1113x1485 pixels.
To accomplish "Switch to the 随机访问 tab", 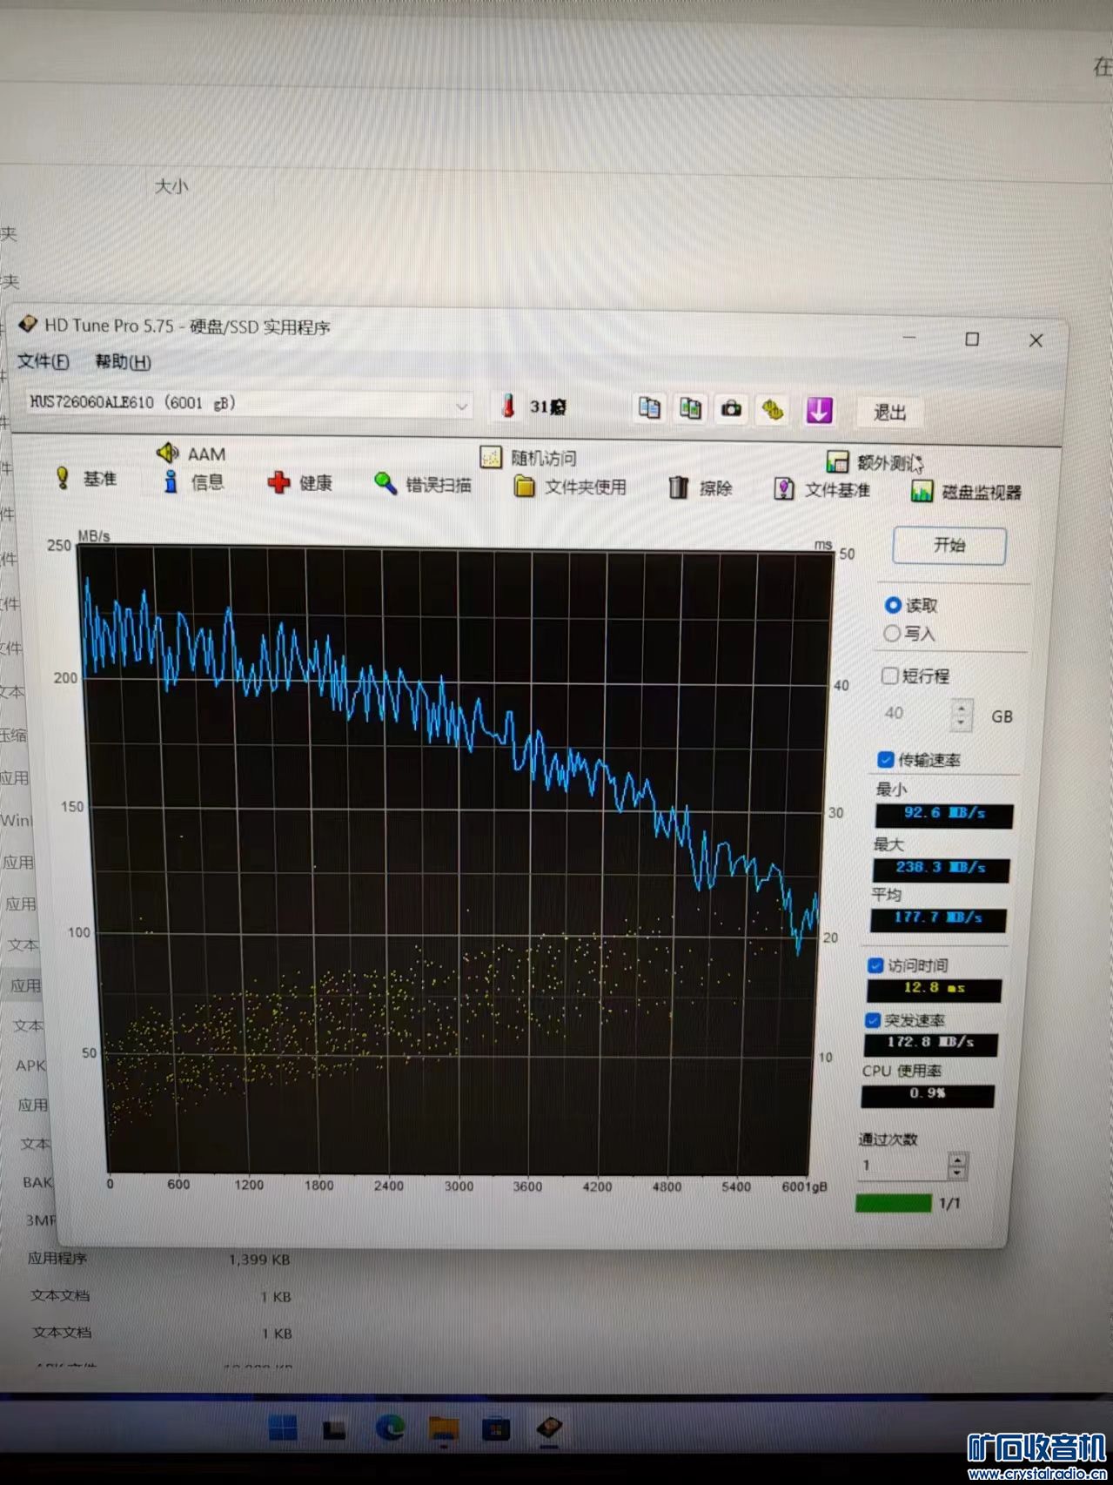I will (528, 458).
